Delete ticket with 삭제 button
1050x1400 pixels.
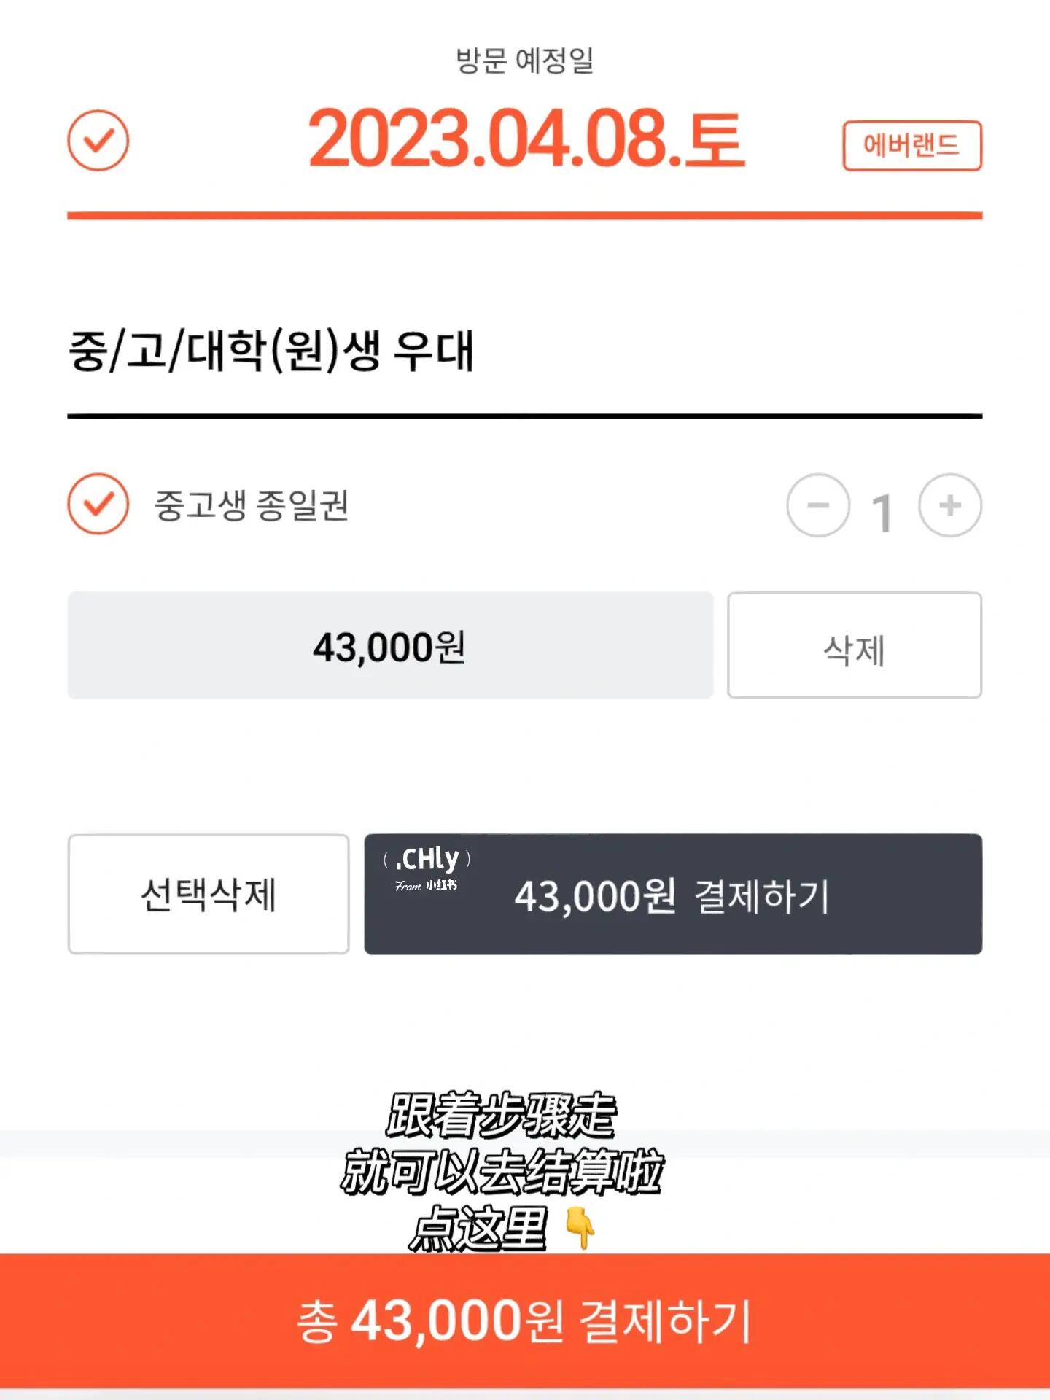tap(855, 645)
